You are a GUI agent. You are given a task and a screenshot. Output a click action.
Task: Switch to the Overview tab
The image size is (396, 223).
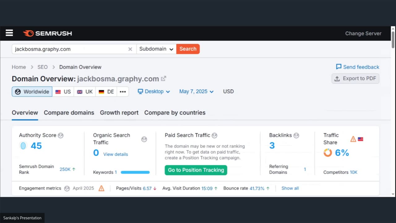click(25, 113)
